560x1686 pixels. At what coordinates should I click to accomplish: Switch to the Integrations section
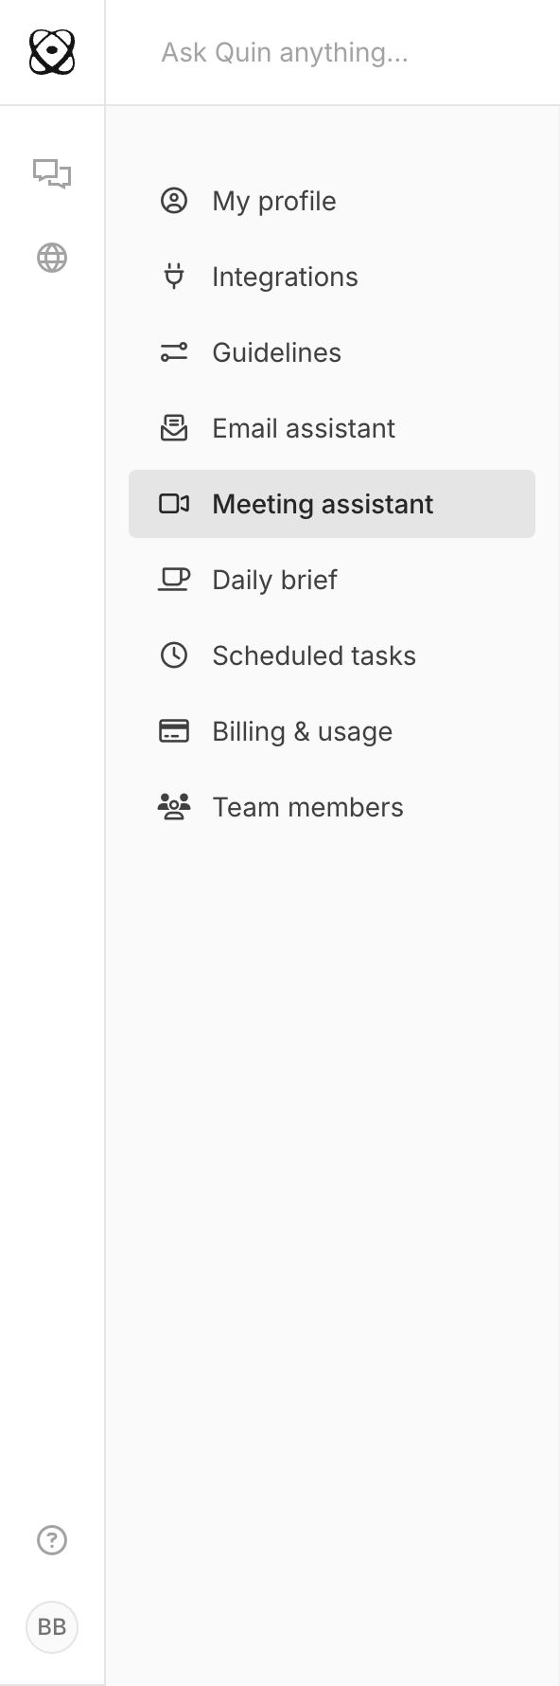[x=285, y=277]
